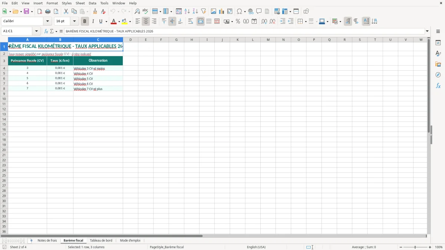Click the font color red swatch

coord(114,21)
